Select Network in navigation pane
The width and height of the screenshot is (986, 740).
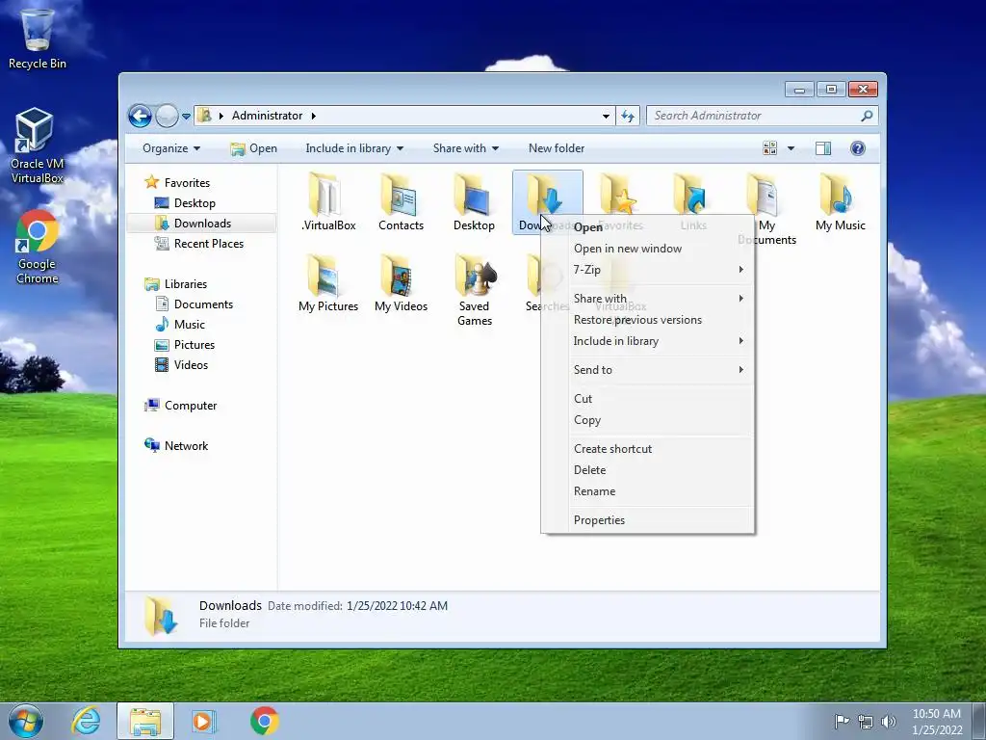pos(176,446)
